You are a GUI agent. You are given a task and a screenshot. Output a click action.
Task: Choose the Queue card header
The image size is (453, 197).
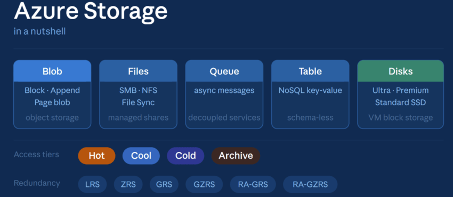224,71
